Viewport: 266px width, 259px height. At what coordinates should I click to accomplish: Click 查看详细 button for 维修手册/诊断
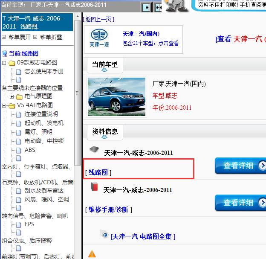click(240, 203)
